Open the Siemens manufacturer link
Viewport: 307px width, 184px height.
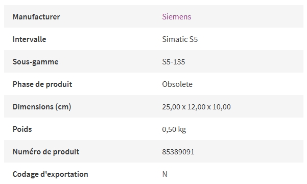pos(177,17)
